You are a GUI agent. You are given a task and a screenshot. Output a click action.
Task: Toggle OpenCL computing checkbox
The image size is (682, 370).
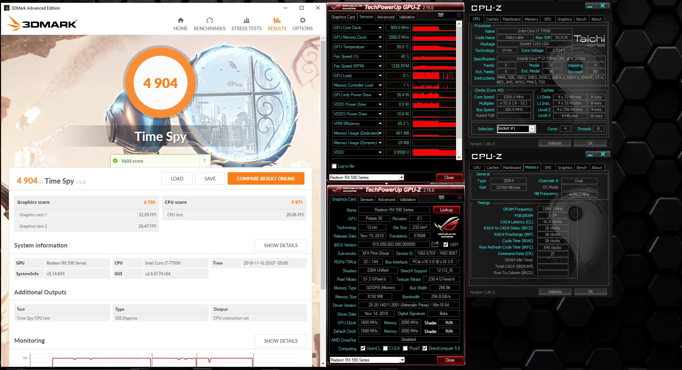(x=363, y=348)
